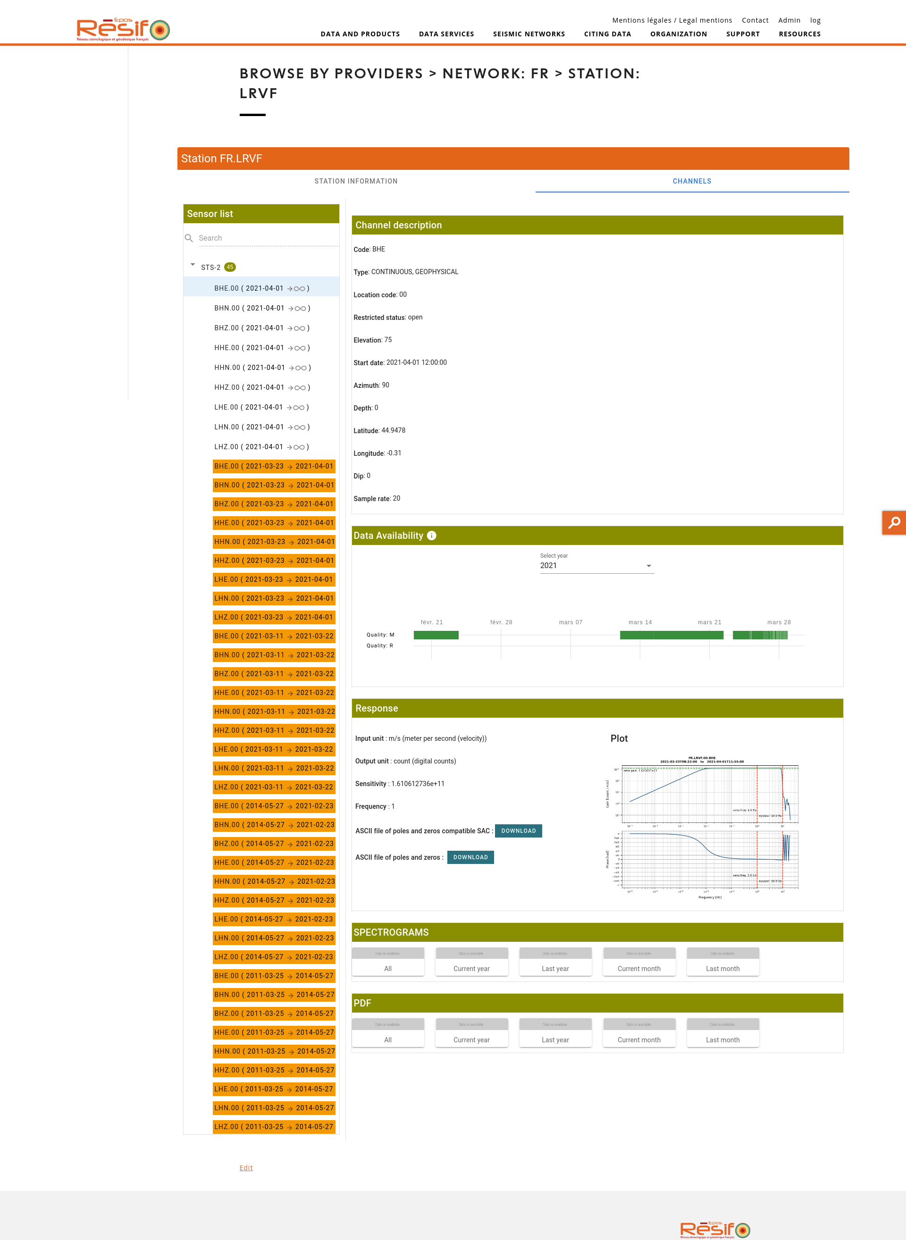Open the Support menu
906x1240 pixels.
[743, 34]
